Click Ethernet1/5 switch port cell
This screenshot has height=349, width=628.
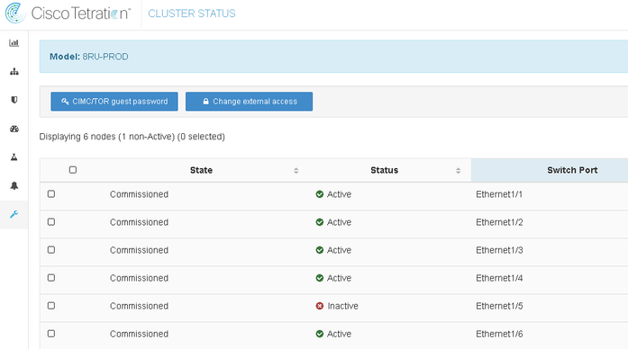(499, 306)
